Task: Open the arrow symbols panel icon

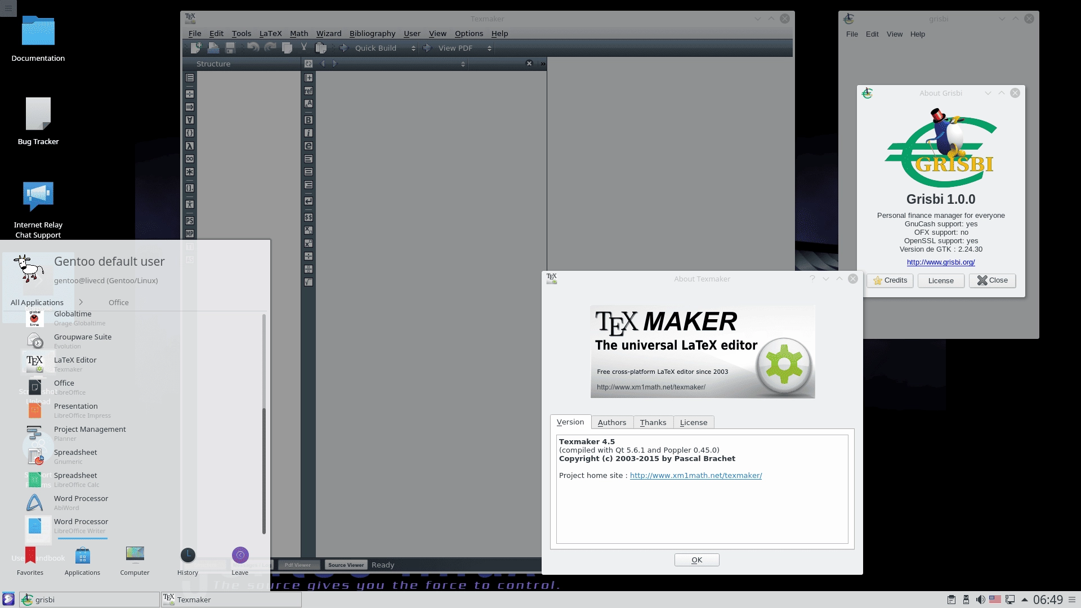Action: click(190, 107)
